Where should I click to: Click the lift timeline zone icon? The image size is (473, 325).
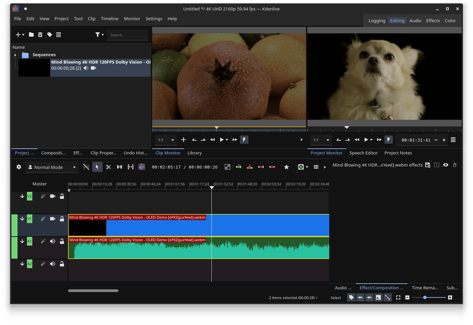pos(272,167)
